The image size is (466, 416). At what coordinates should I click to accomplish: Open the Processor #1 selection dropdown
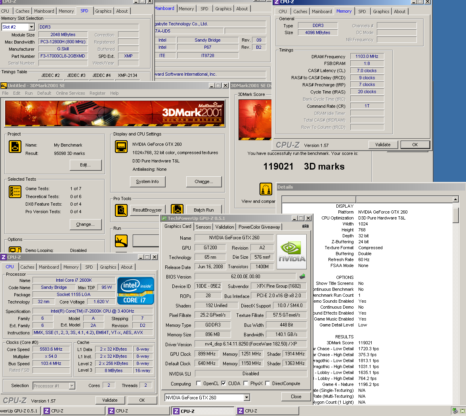tap(72, 386)
